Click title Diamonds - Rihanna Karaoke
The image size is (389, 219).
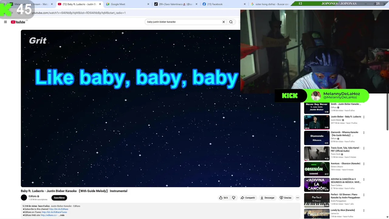(345, 134)
